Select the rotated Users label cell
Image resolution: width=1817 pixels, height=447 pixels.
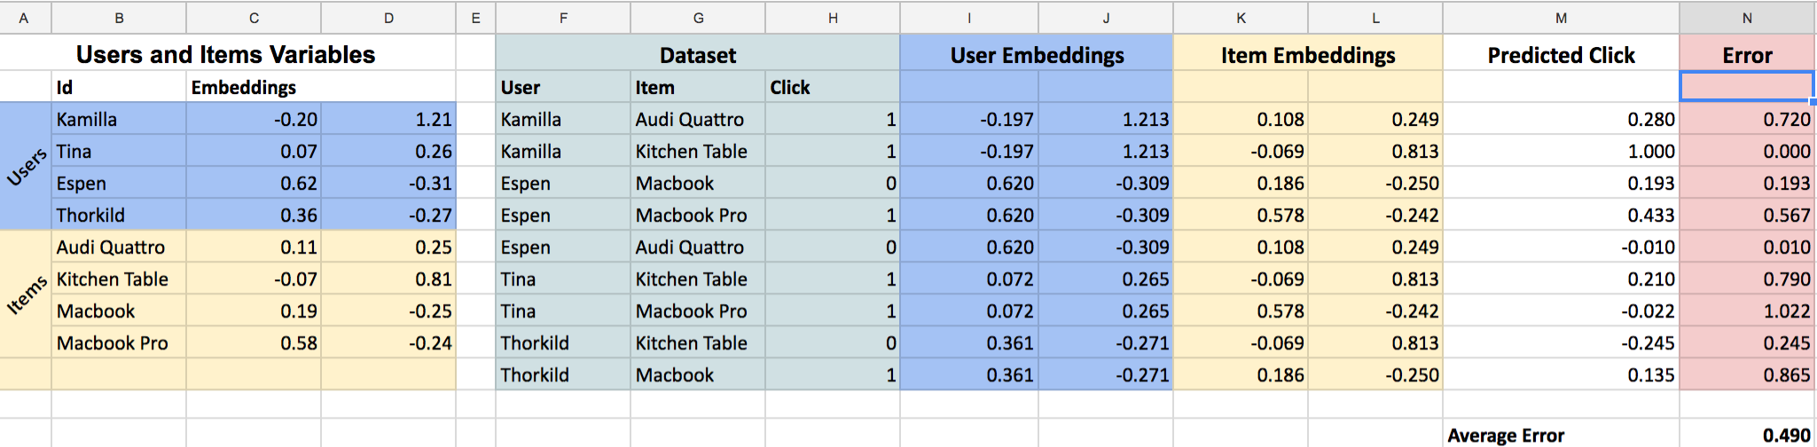[26, 167]
